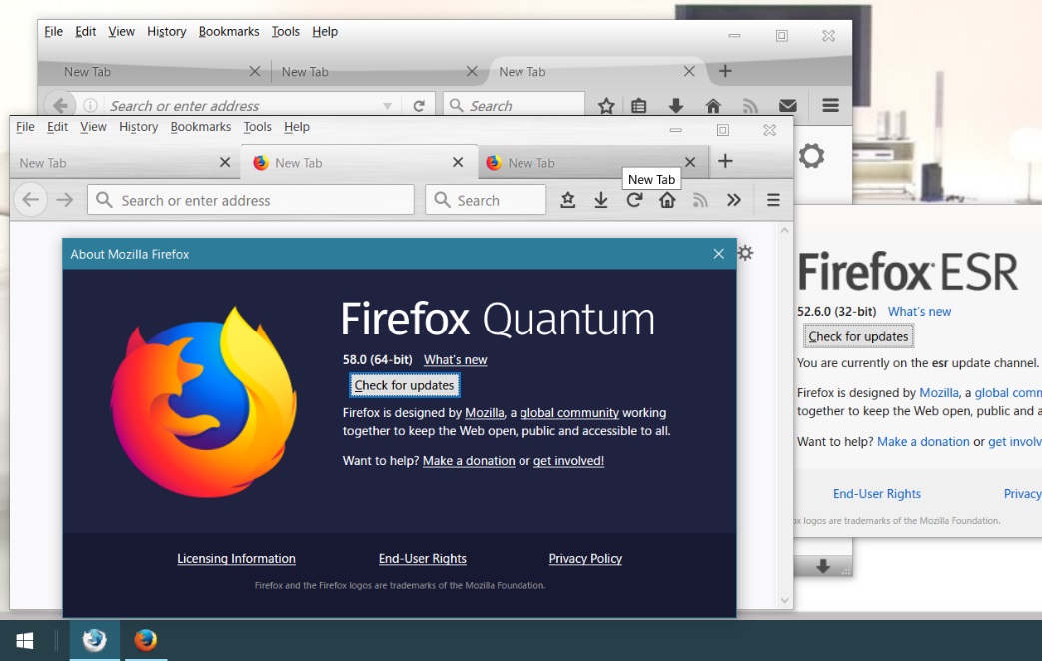Open the Licensing Information link

coord(236,559)
